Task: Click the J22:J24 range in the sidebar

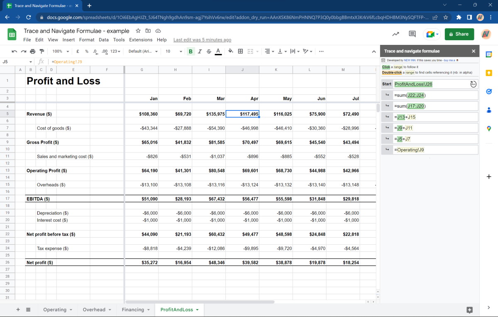Action: 415,95
